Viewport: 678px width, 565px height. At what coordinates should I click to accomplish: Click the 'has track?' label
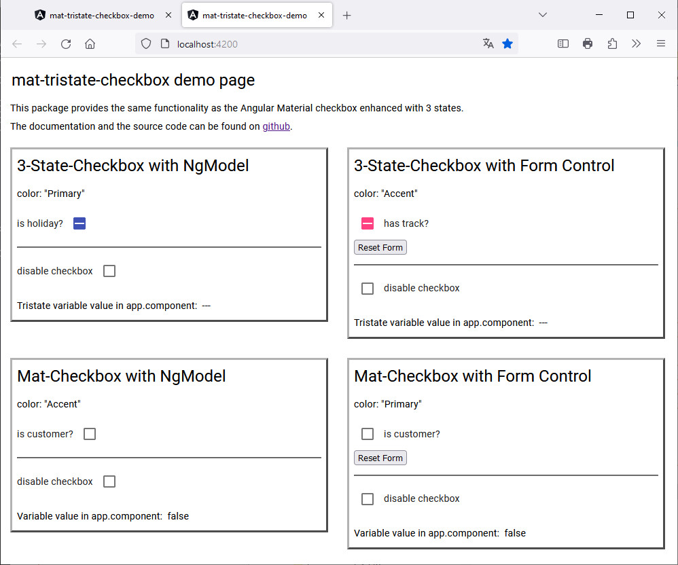point(406,223)
